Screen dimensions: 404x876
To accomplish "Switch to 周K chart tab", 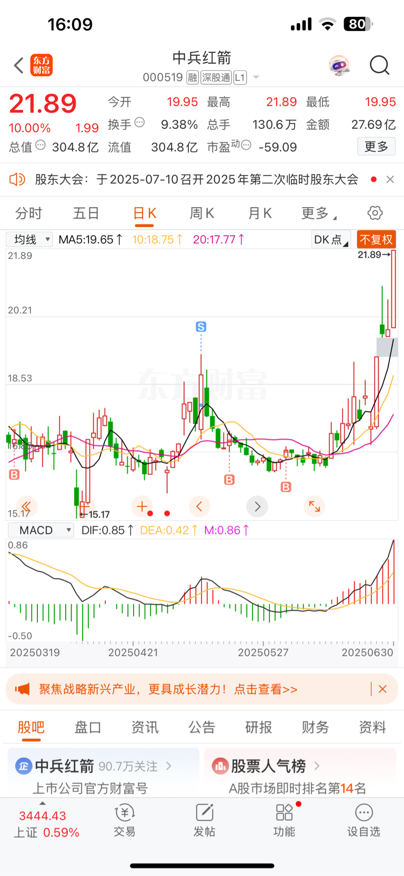I will pos(202,213).
